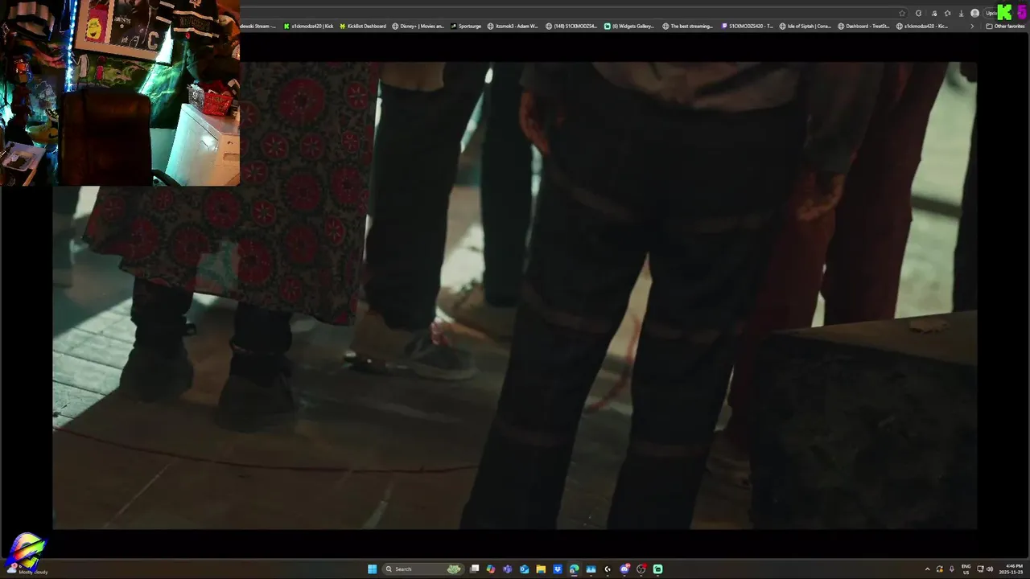Open the Photos app in the taskbar
This screenshot has width=1030, height=579.
[591, 569]
